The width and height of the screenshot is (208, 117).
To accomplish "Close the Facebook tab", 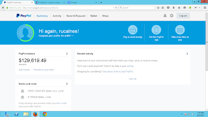I will coord(64,2).
